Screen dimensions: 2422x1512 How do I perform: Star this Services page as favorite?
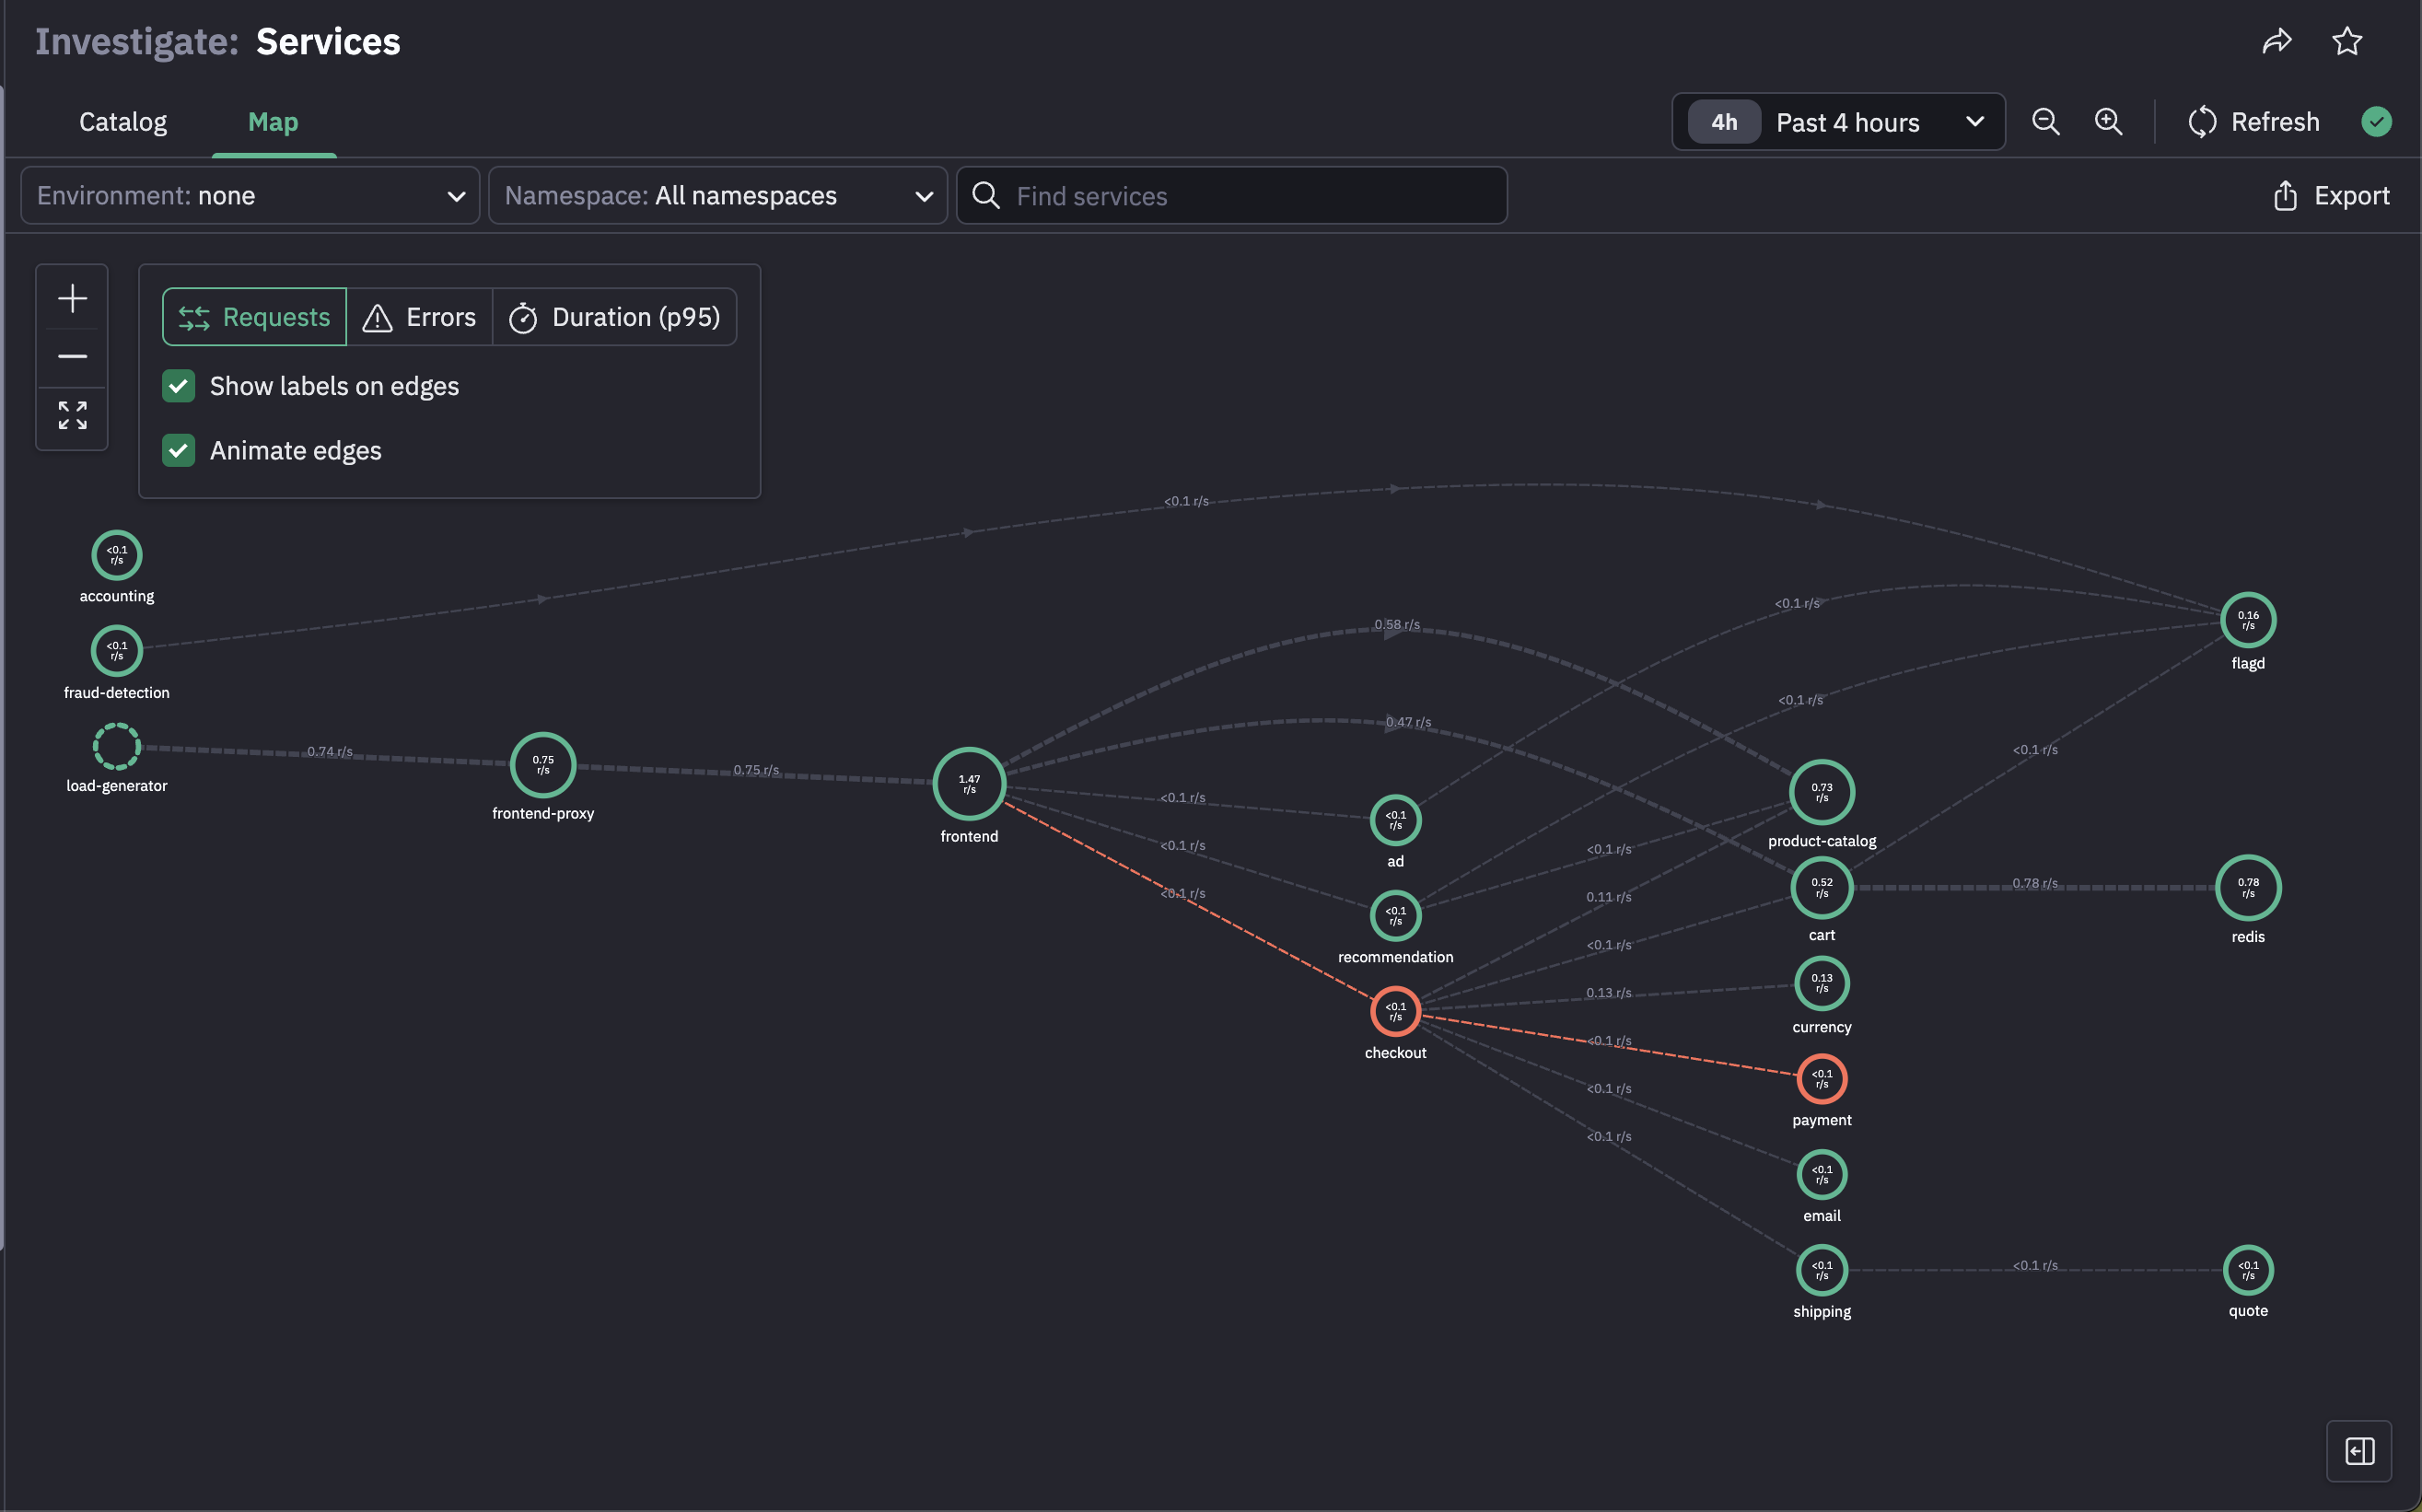point(2346,41)
